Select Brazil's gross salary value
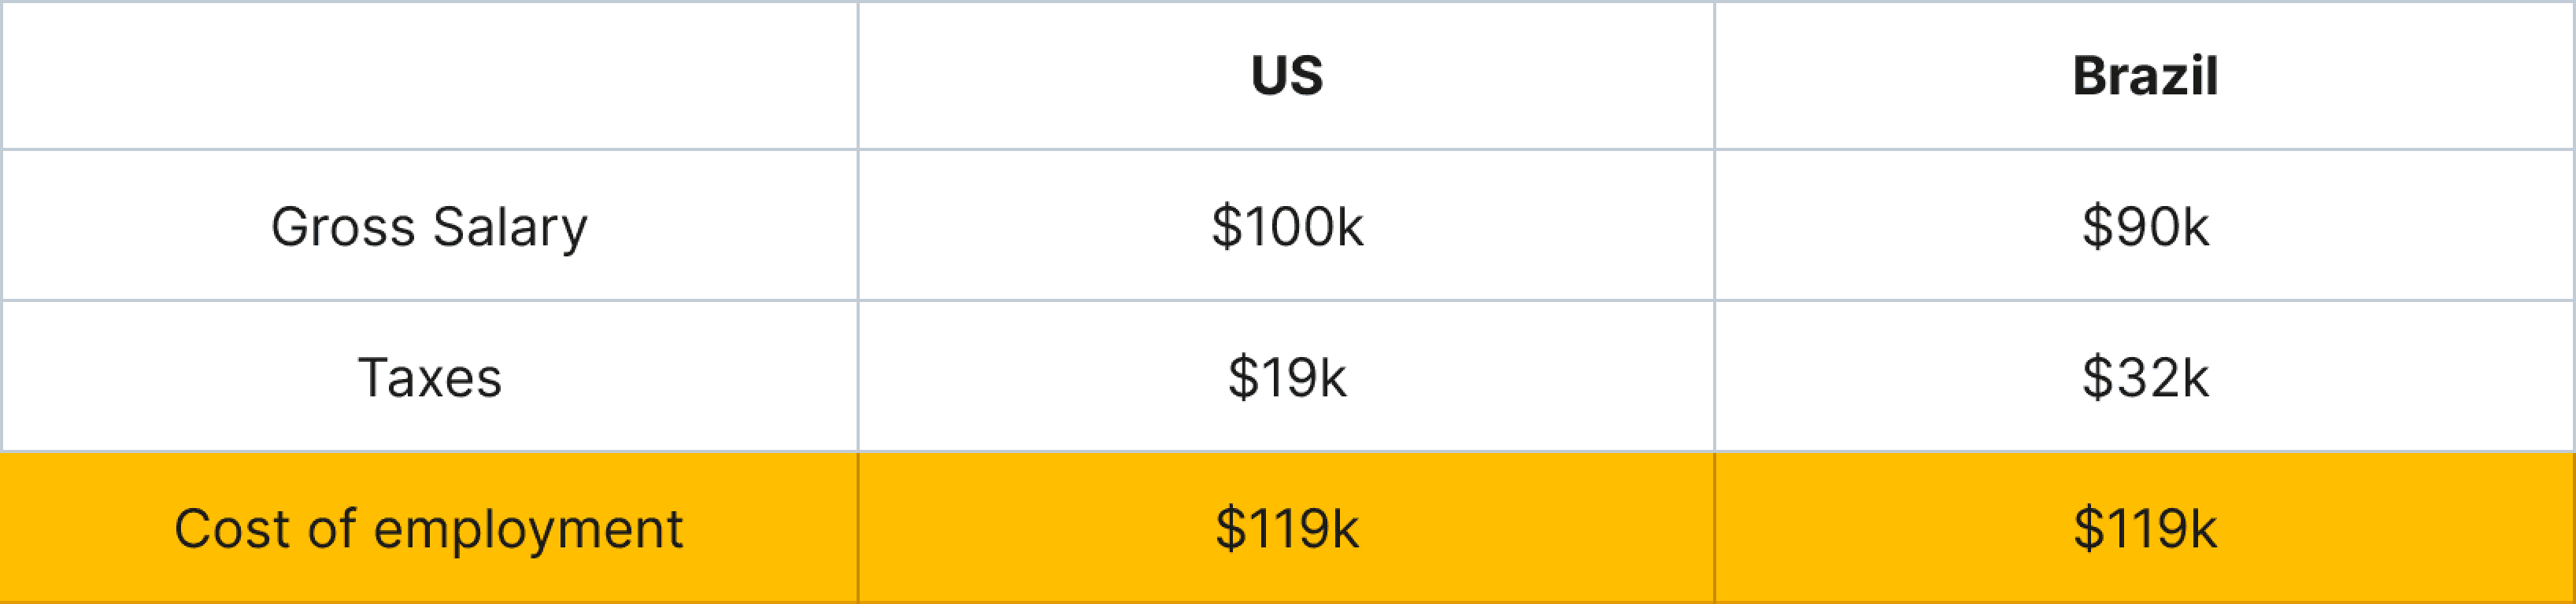The width and height of the screenshot is (2576, 604). 2144,226
